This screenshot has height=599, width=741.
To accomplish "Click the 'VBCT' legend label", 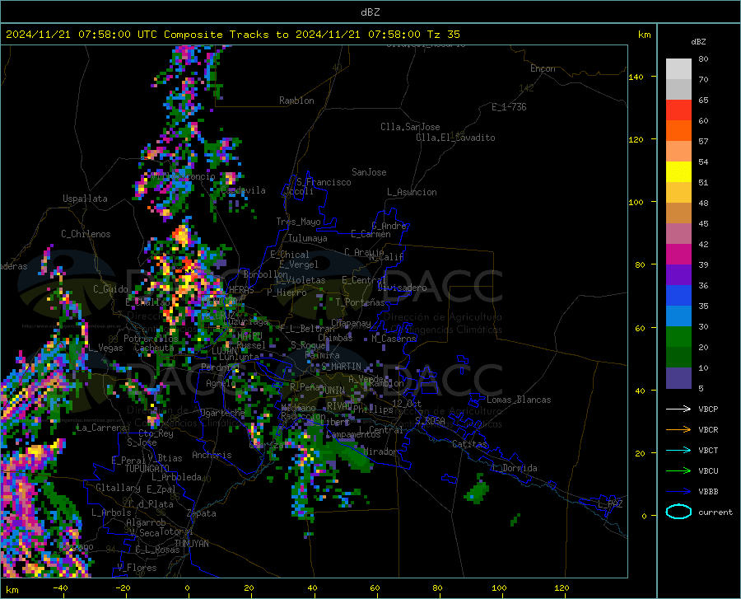I will [x=708, y=450].
